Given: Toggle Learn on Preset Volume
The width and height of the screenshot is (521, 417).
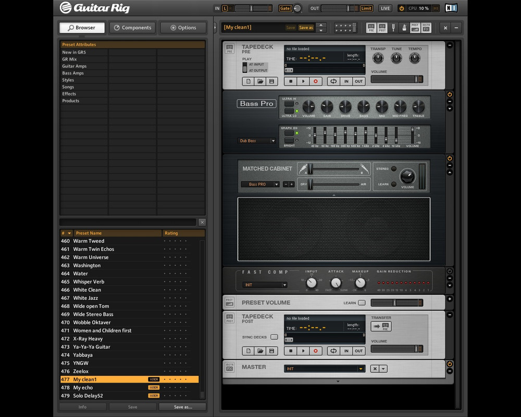Looking at the screenshot, I should [x=362, y=303].
